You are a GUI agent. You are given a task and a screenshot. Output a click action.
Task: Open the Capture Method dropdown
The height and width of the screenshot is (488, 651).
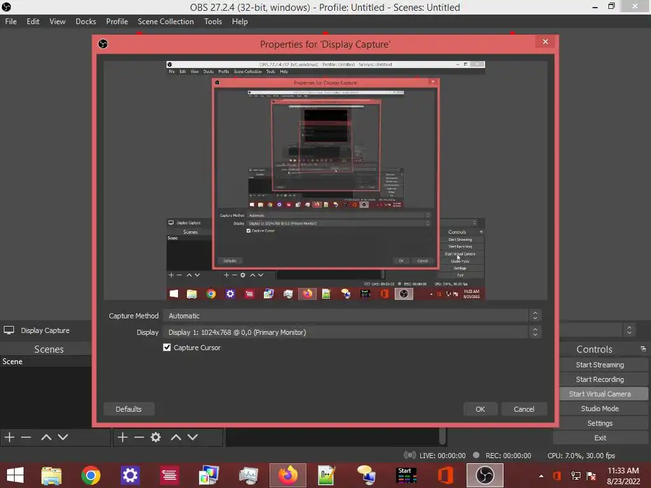tap(352, 316)
